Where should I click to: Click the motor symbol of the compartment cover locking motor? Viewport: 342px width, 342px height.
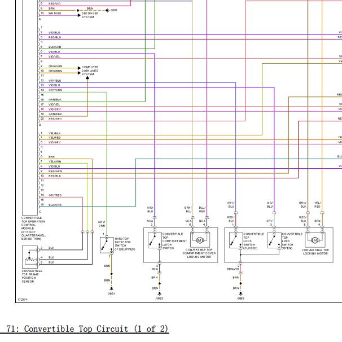[199, 240]
